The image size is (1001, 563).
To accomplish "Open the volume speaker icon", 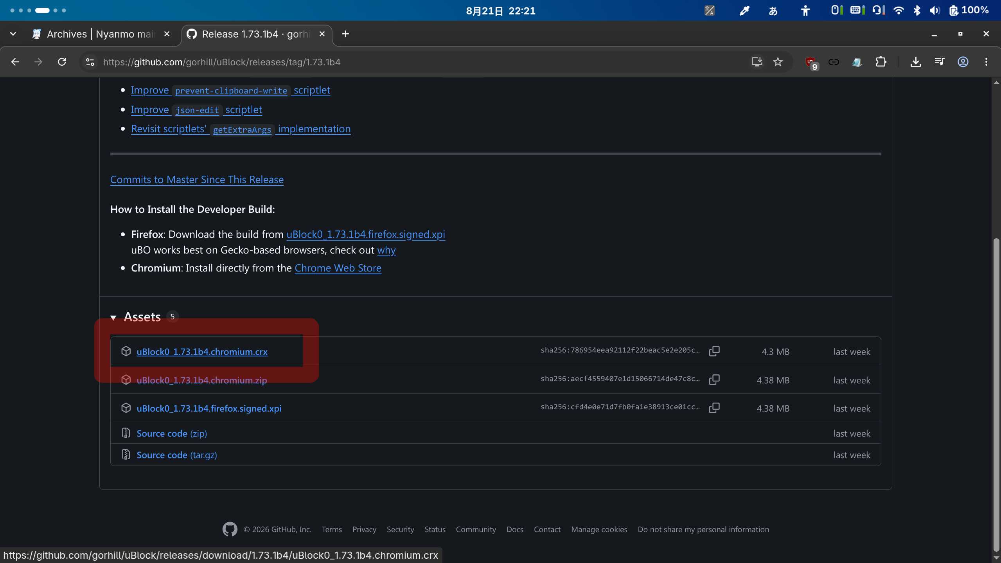I will coord(935,11).
